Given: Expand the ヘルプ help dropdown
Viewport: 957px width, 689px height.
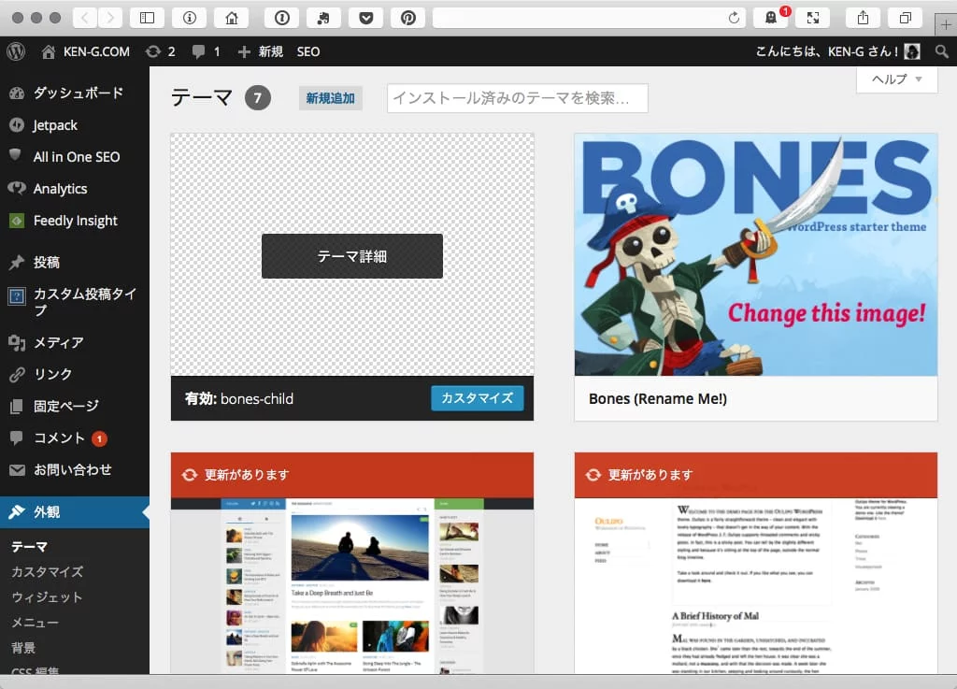Looking at the screenshot, I should pyautogui.click(x=896, y=79).
